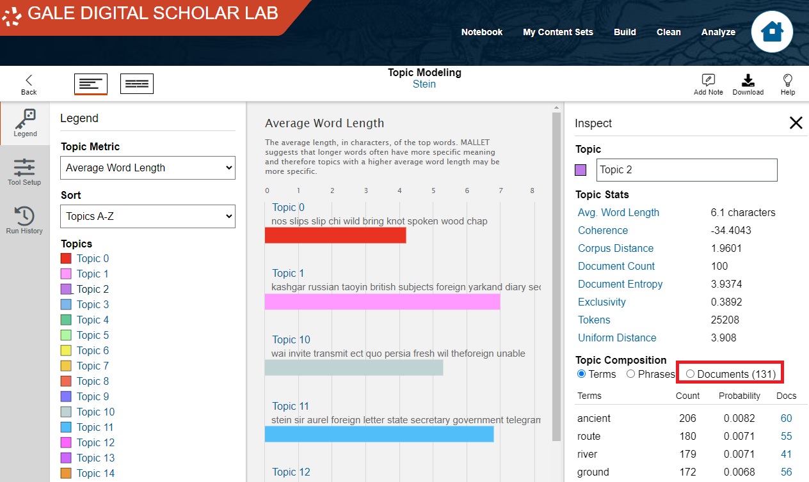Viewport: 809px width, 482px height.
Task: Select the justified list layout icon
Action: tap(137, 84)
